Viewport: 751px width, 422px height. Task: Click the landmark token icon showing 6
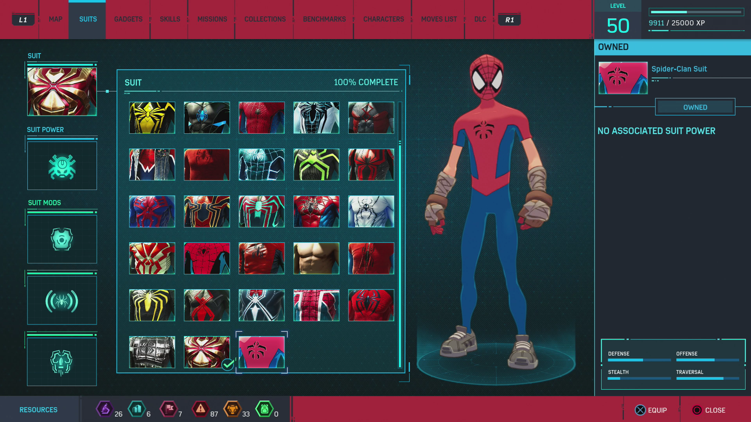pos(137,409)
